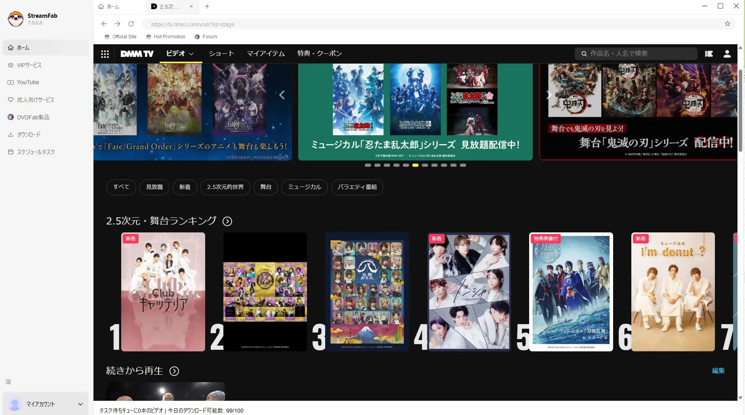
Task: Open the DMM TV user profile icon
Action: (727, 54)
